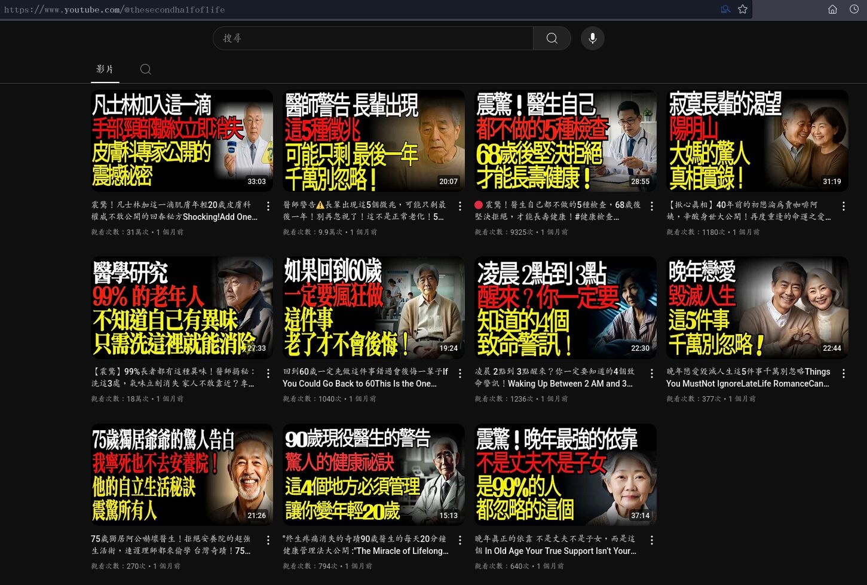Open menu for 90歲醫生 video
Viewport: 867px width, 585px height.
coord(460,540)
